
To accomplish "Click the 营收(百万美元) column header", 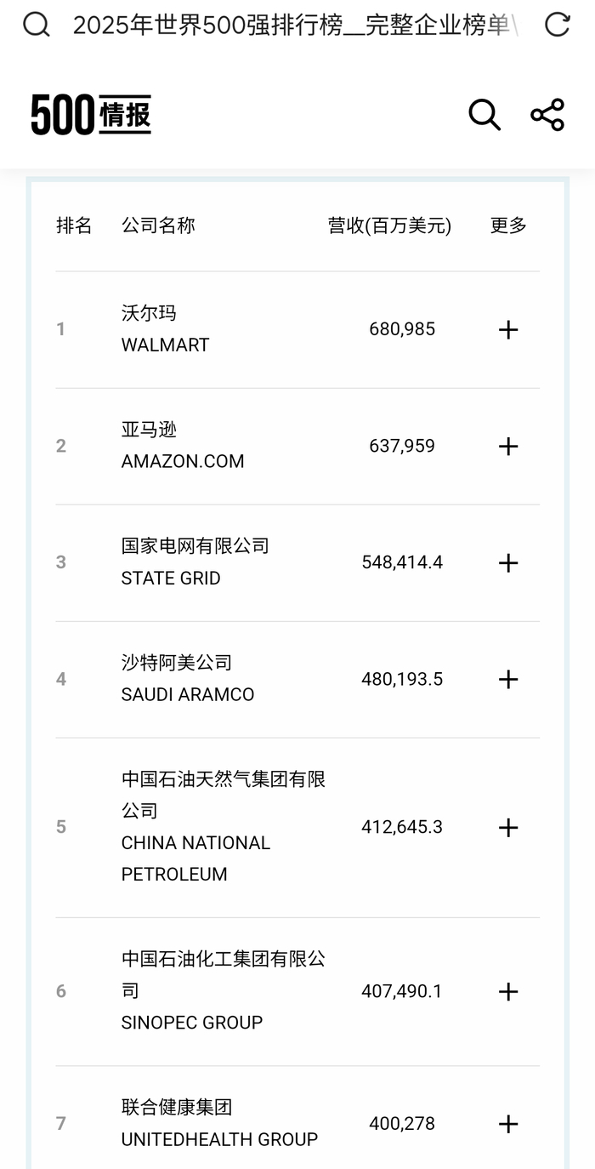I will (x=390, y=225).
